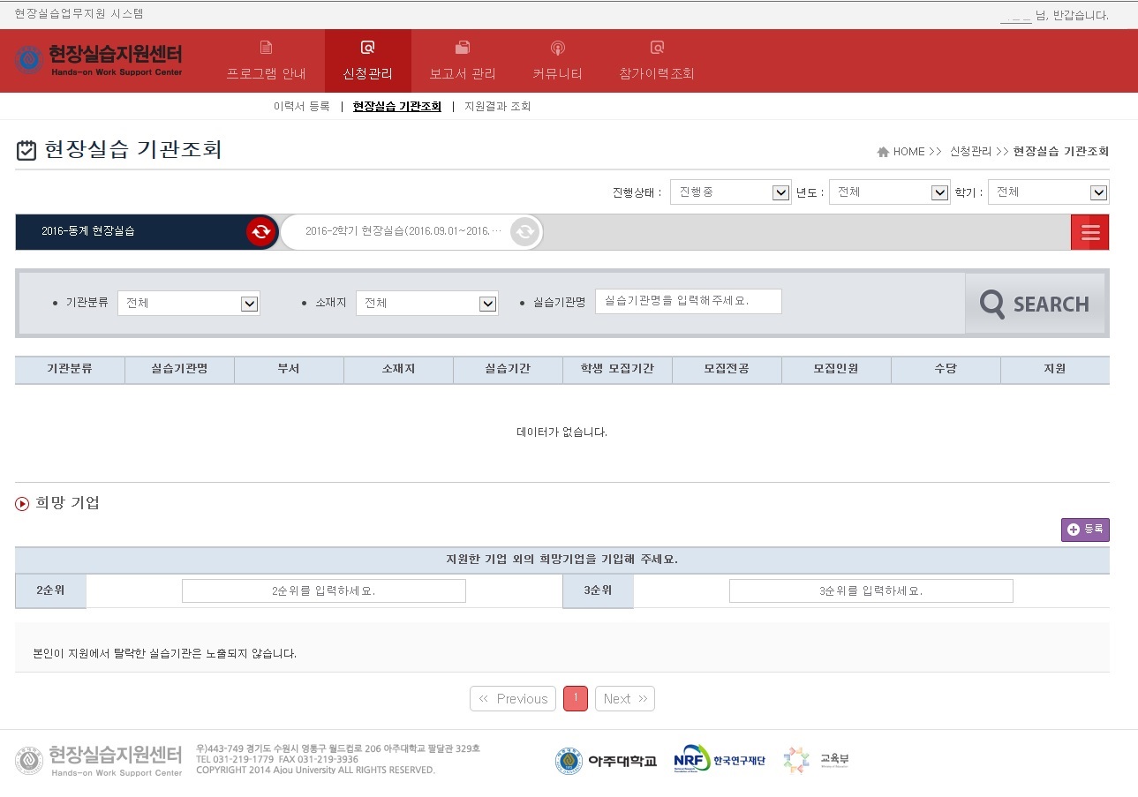Image resolution: width=1138 pixels, height=797 pixels.
Task: Select the 지원결과 조회 submenu tab
Action: pos(497,107)
